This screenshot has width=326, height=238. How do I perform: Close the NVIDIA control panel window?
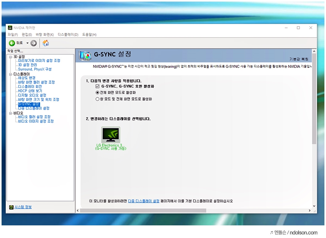[x=311, y=28]
